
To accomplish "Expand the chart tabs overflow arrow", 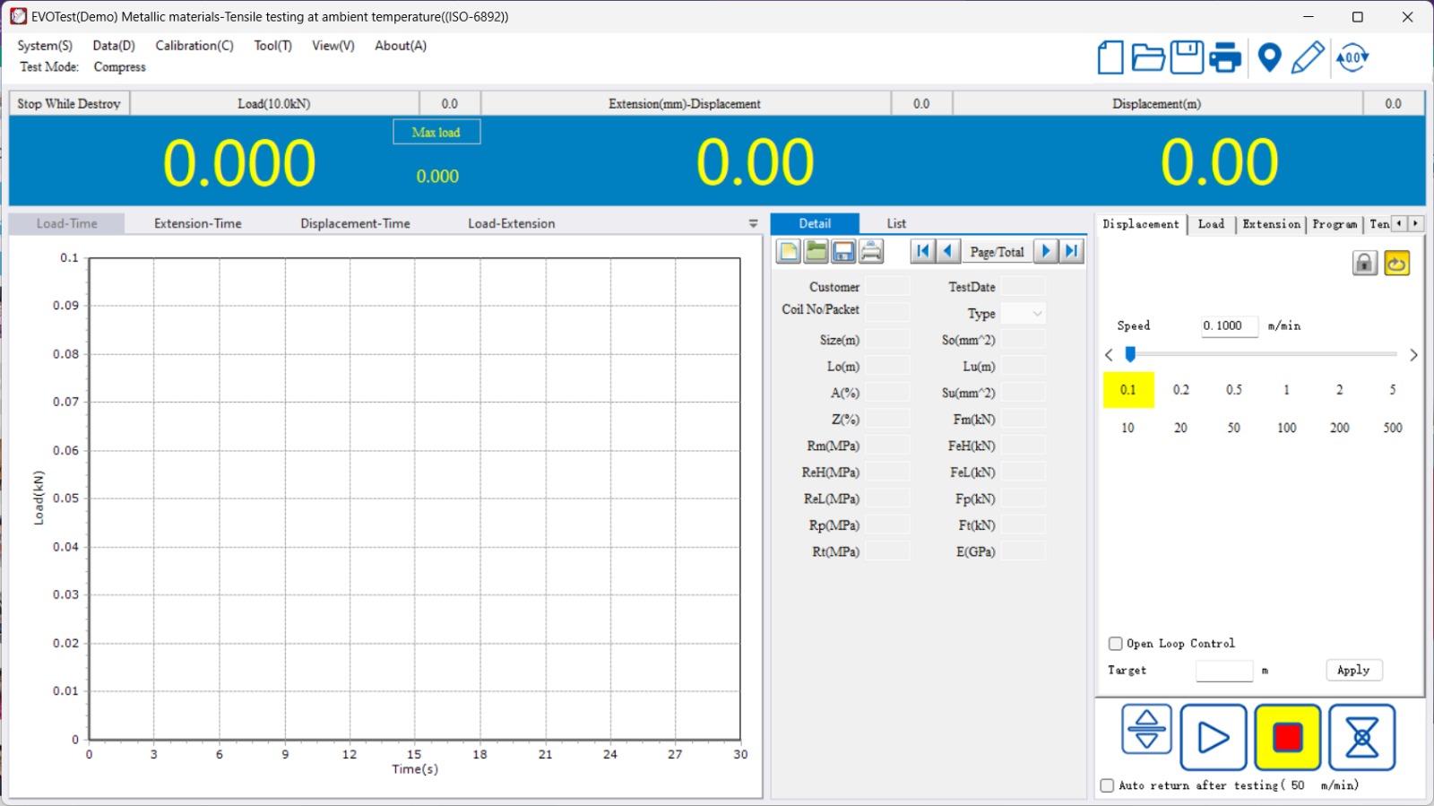I will tap(753, 224).
